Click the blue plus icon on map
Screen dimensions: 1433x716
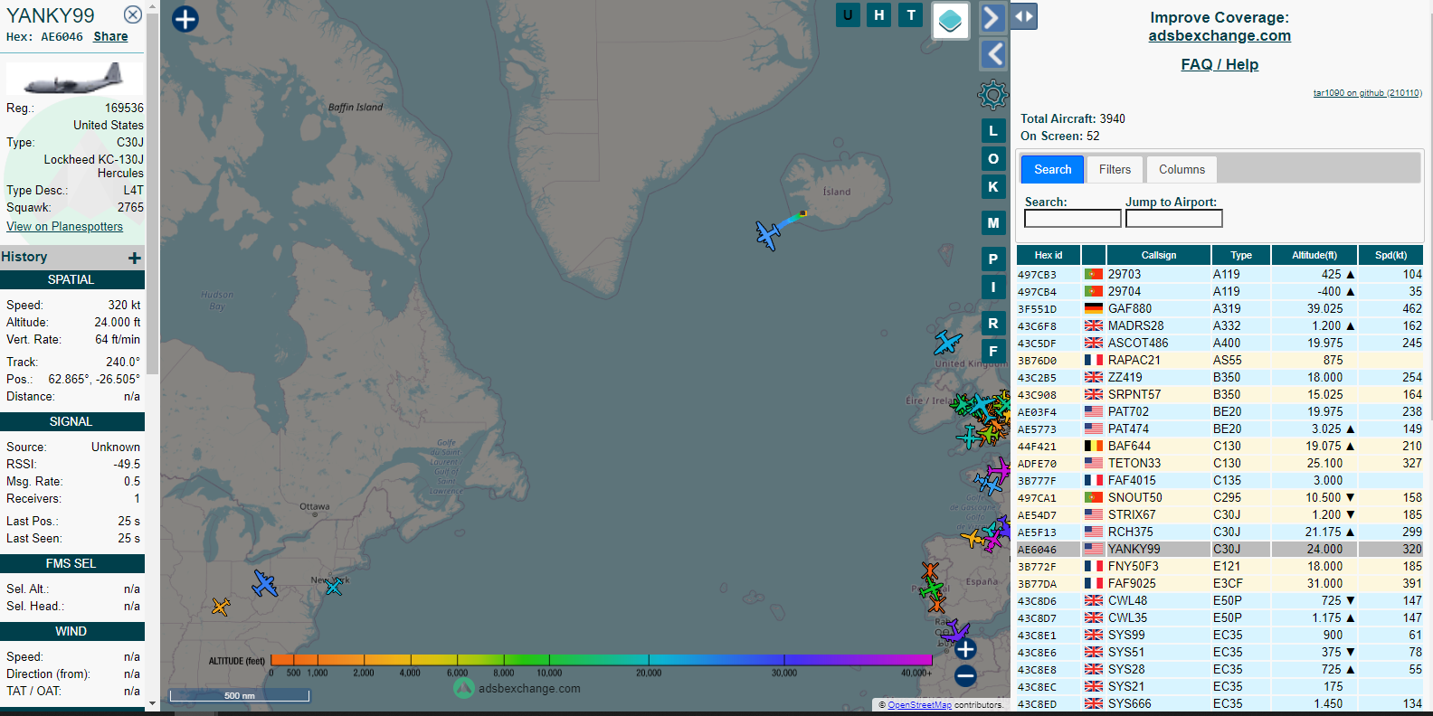coord(185,18)
